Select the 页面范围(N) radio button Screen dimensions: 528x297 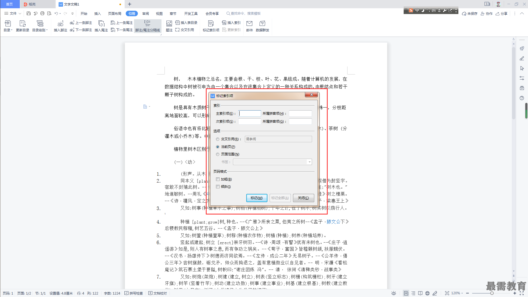click(218, 154)
